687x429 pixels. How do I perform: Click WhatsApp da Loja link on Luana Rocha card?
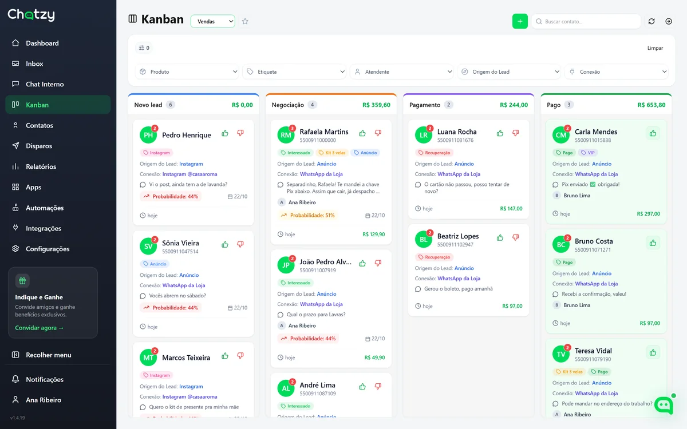click(459, 174)
